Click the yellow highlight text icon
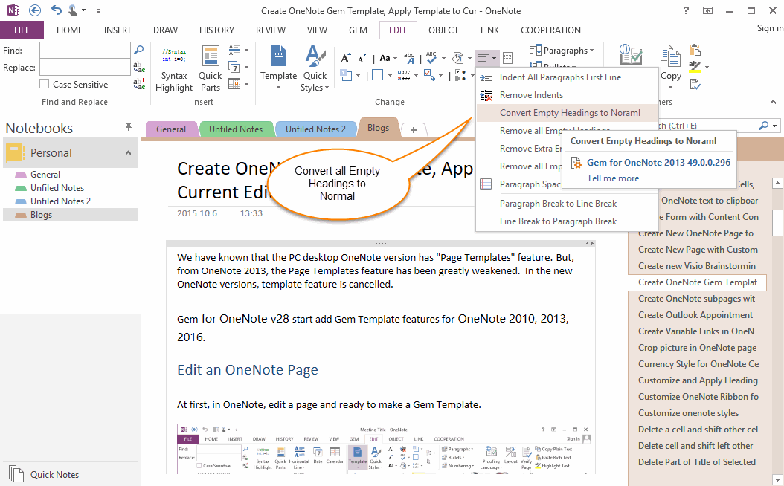Viewport: 784px width, 486px height. point(695,66)
